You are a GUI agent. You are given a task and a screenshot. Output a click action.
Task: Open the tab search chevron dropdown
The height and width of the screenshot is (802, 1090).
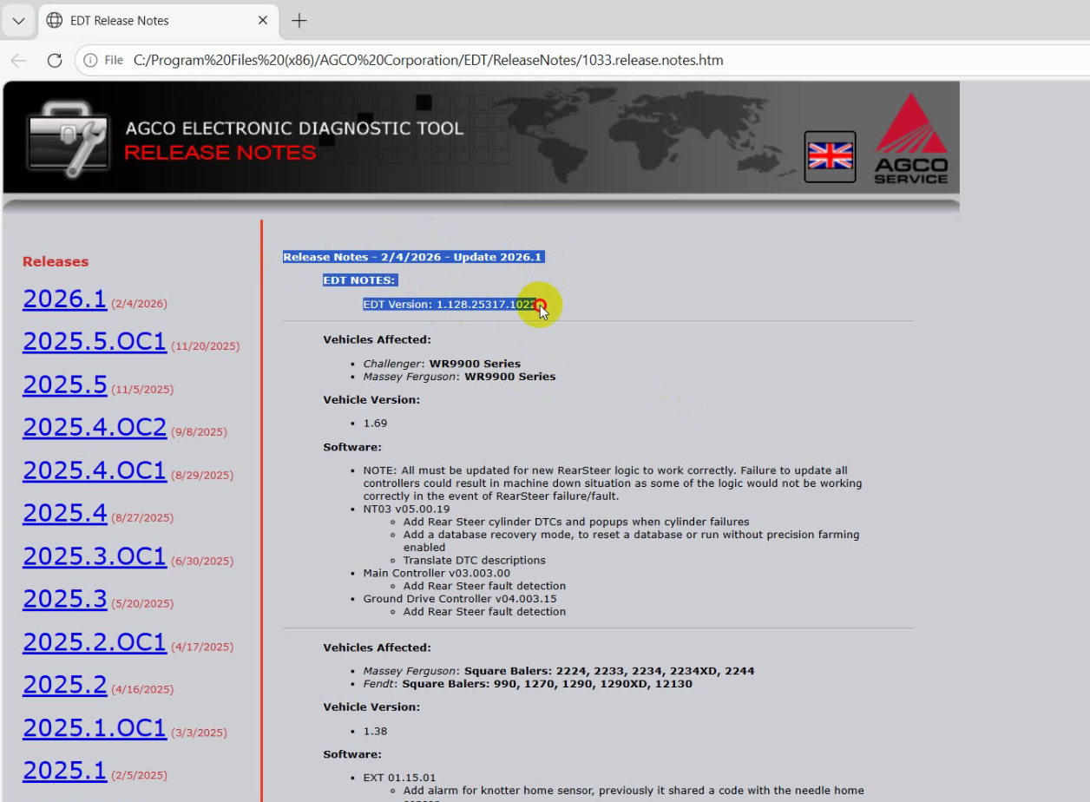pos(18,20)
